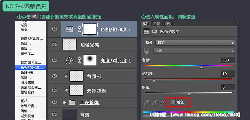
Task: Click the create adjustment layer button icon
Action: click(x=35, y=17)
